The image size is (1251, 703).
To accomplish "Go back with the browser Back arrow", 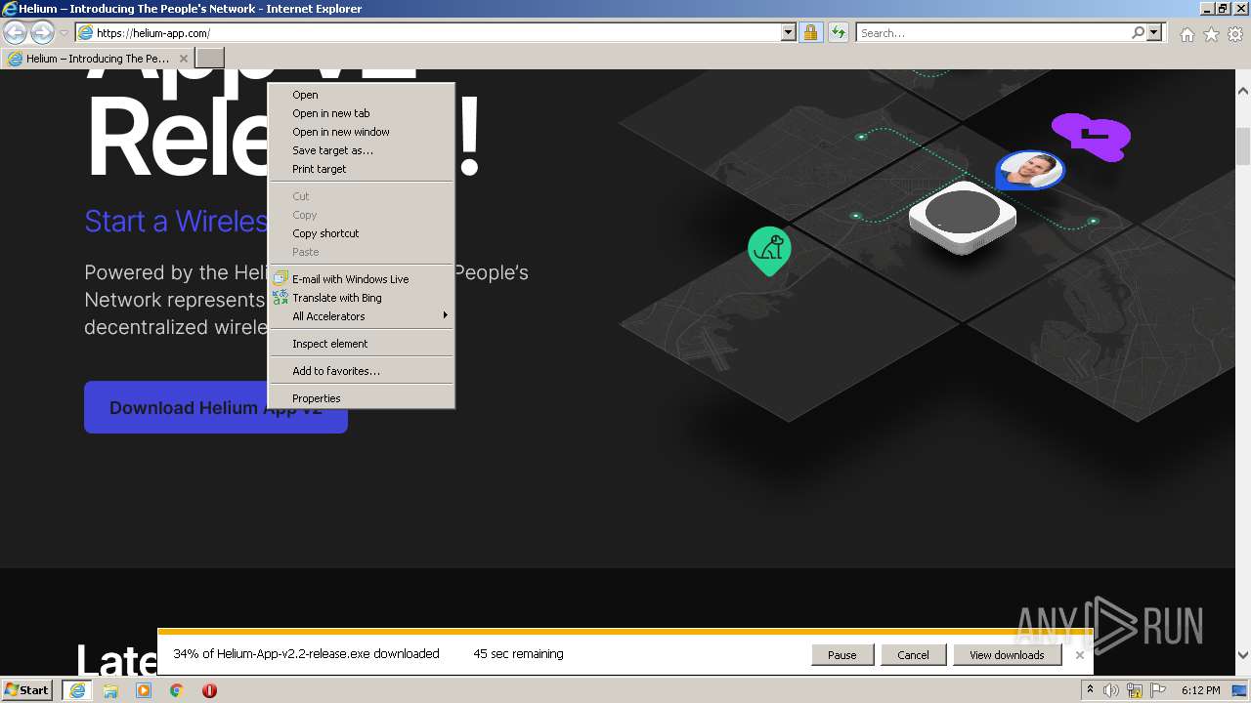I will point(15,33).
